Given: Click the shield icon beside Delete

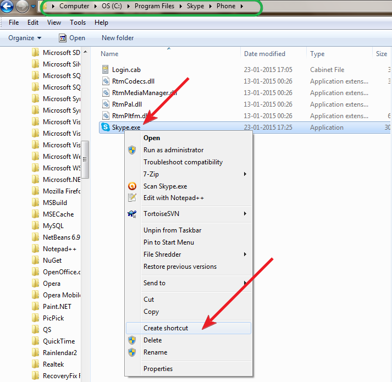Looking at the screenshot, I should coord(132,340).
